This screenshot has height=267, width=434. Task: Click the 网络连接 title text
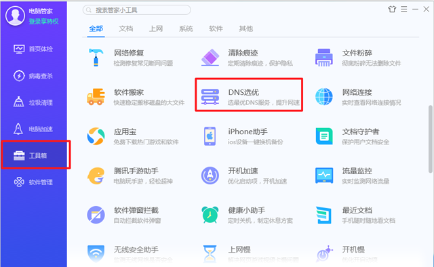[x=357, y=92]
